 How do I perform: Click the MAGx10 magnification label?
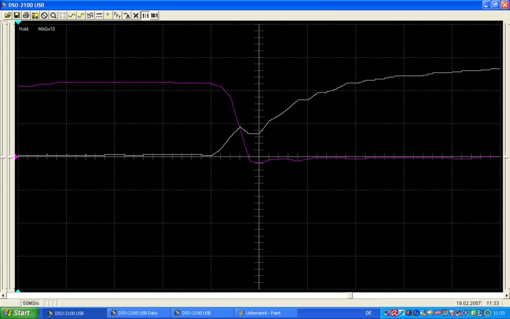[46, 29]
